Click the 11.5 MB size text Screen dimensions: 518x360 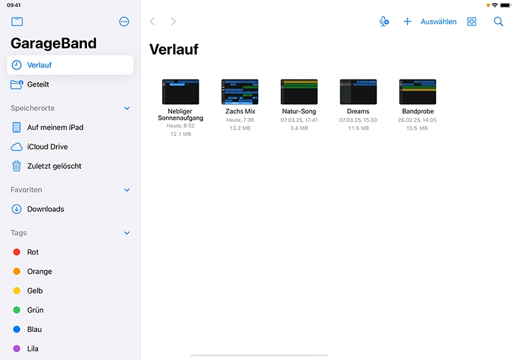click(x=359, y=128)
